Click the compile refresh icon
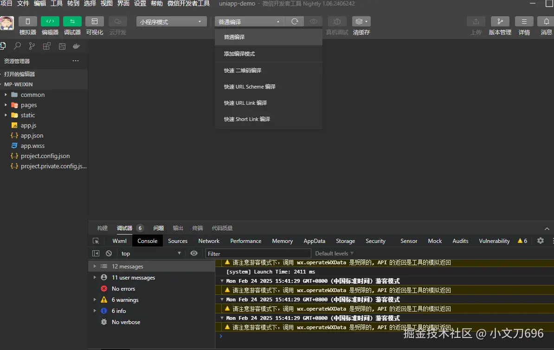This screenshot has width=554, height=350. coord(295,21)
